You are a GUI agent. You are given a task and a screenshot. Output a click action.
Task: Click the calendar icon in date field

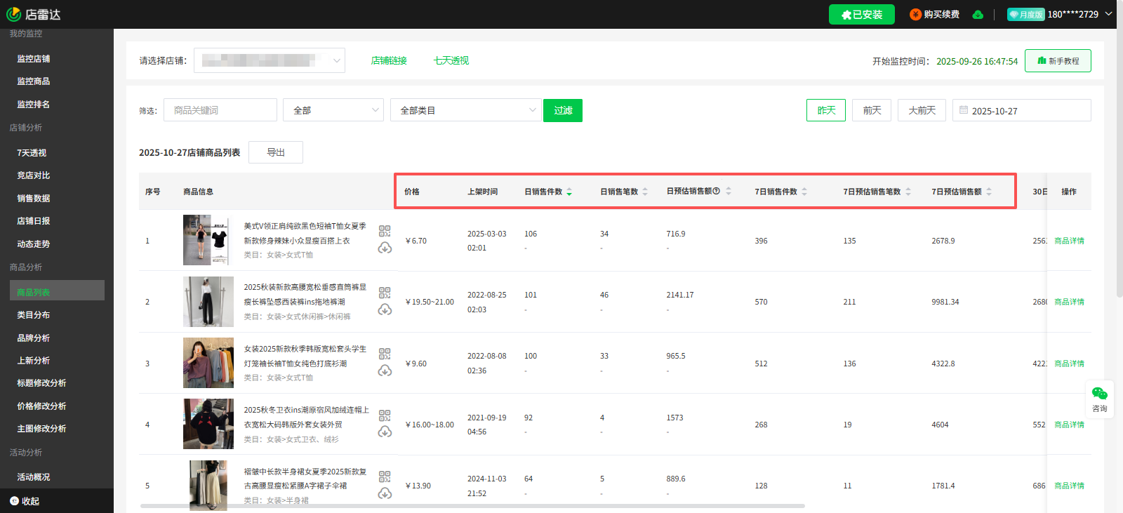964,110
